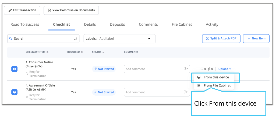Viewport: 276px width, 118px height.
Task: Choose From this device upload option
Action: (x=214, y=77)
